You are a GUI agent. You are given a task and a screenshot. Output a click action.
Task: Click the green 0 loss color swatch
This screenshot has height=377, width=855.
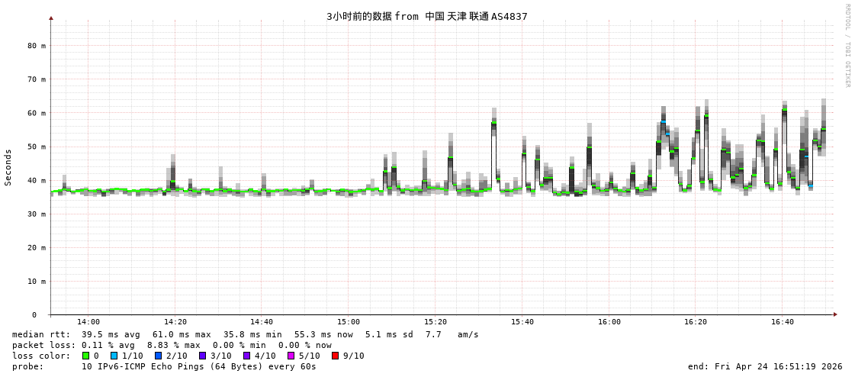coord(85,356)
